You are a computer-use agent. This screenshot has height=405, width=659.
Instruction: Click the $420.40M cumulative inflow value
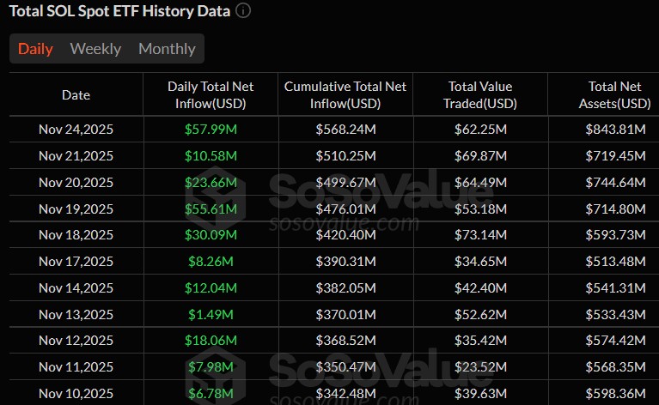tap(346, 234)
